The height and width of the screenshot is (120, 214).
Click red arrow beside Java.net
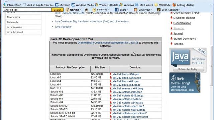click(x=172, y=33)
